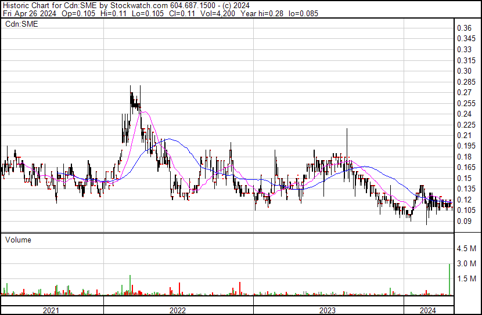The height and width of the screenshot is (315, 482).
Task: Click the 0.105 price axis label
Action: point(466,211)
